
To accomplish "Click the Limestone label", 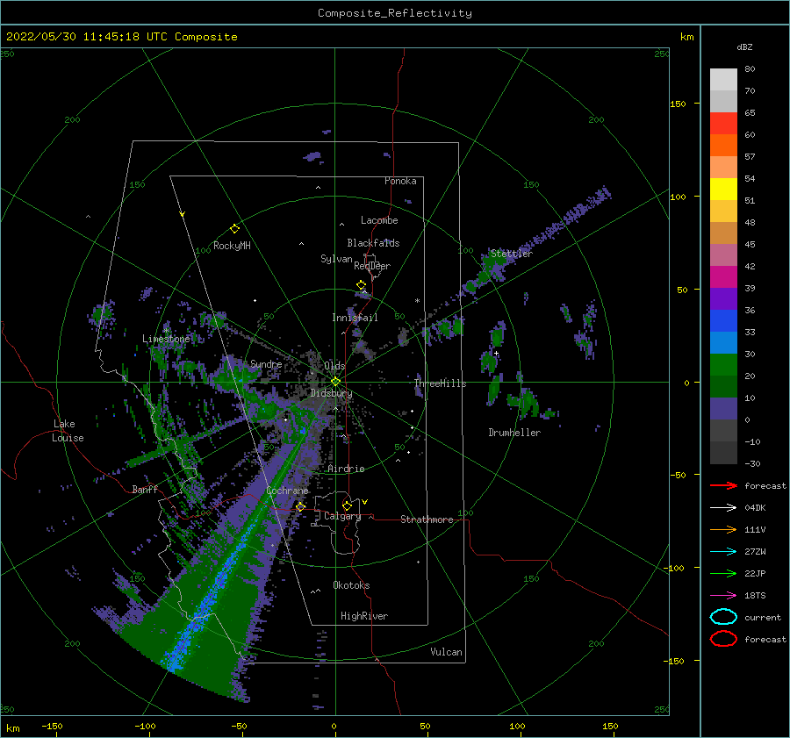I will tap(166, 339).
